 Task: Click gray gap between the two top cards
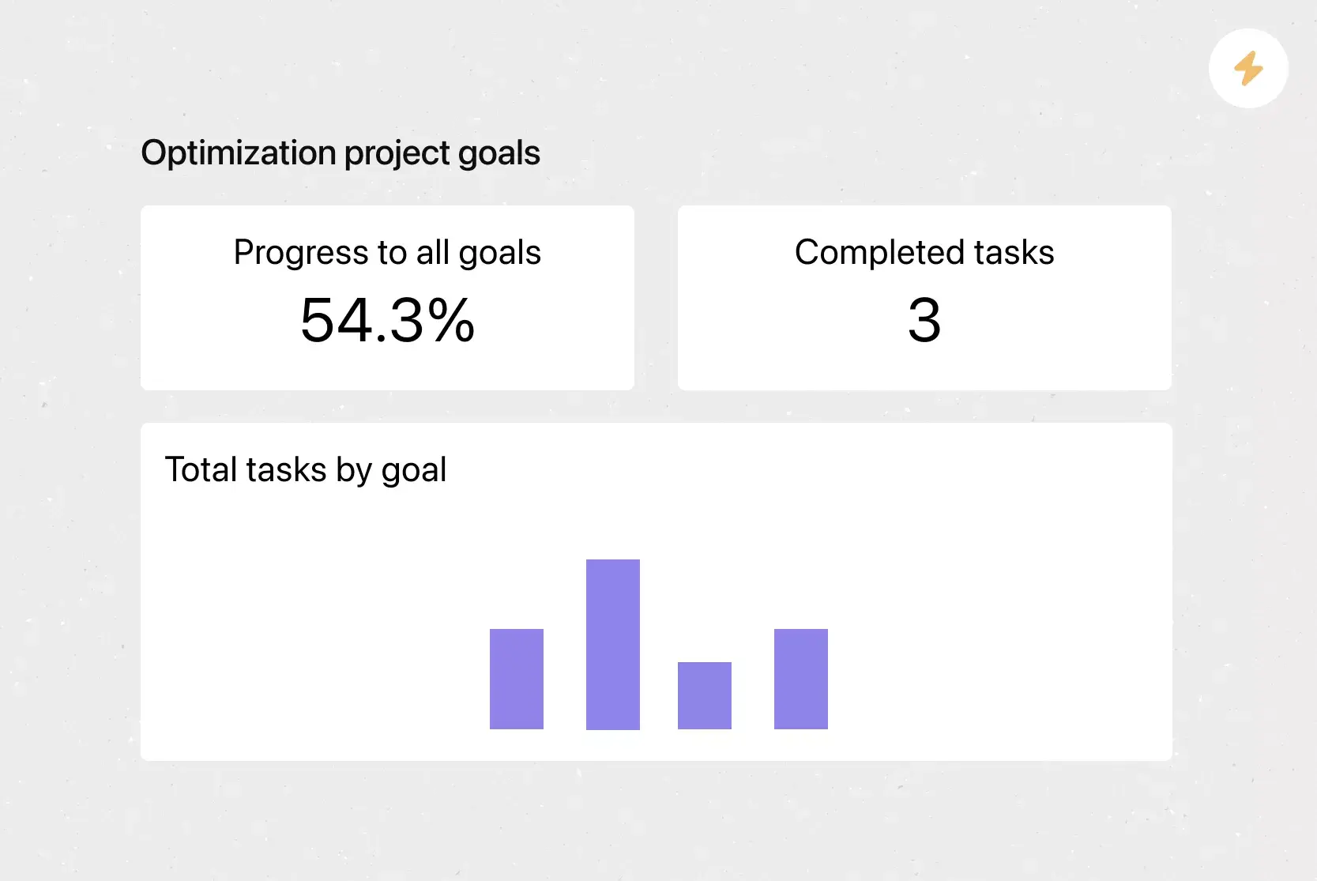[x=656, y=298]
